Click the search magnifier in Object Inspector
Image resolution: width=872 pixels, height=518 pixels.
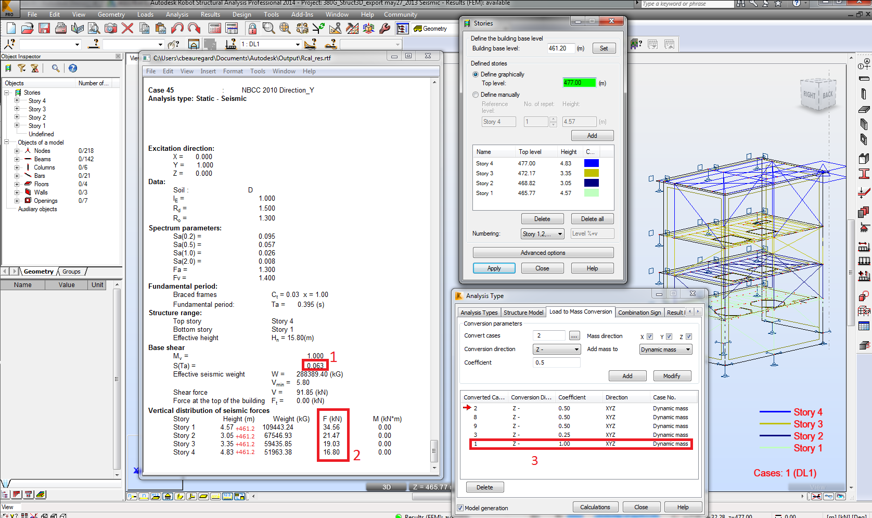point(55,68)
